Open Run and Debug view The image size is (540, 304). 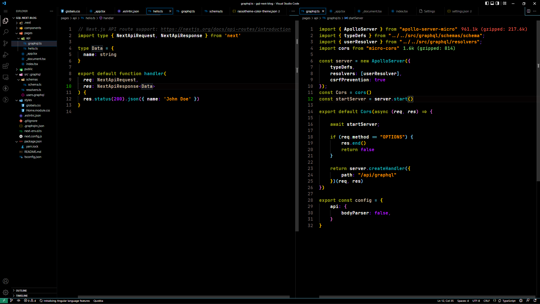(x=6, y=55)
